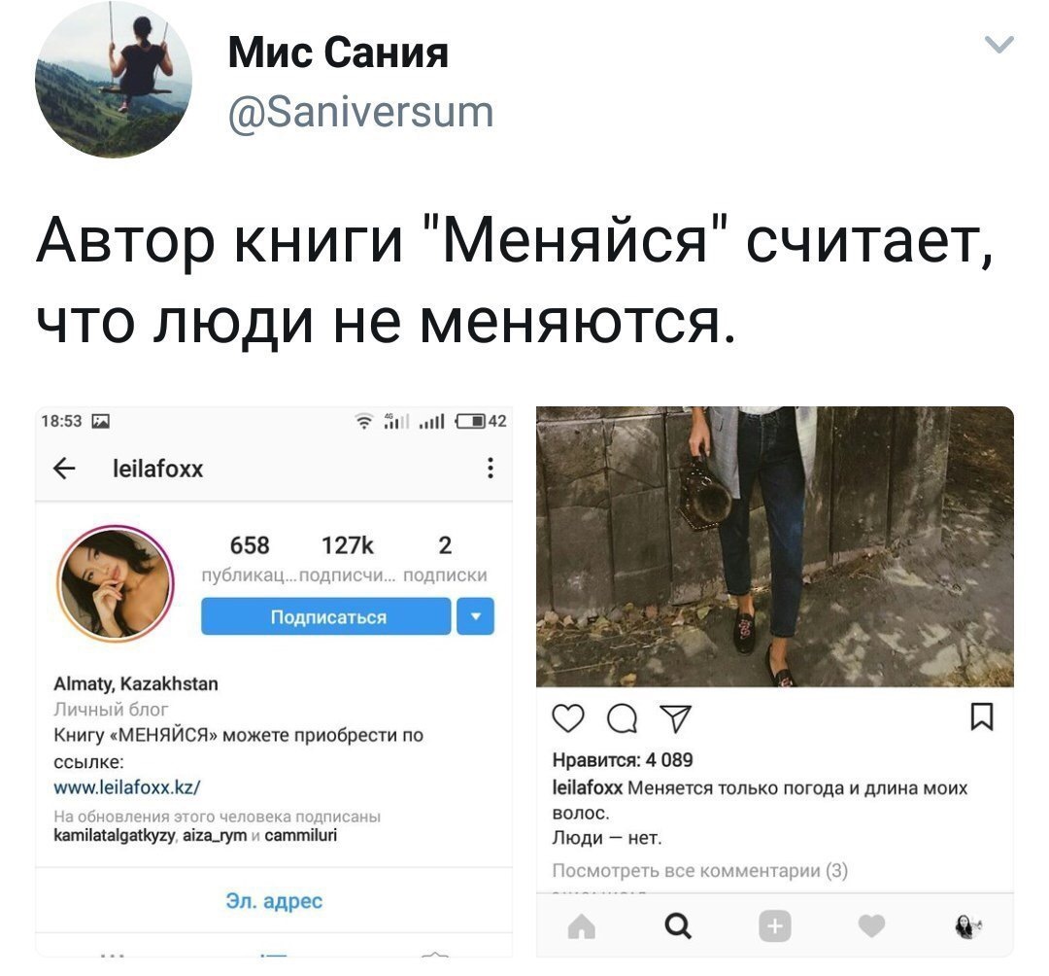Open the www.leilafoxx.kz link
1049x976 pixels.
tap(127, 786)
